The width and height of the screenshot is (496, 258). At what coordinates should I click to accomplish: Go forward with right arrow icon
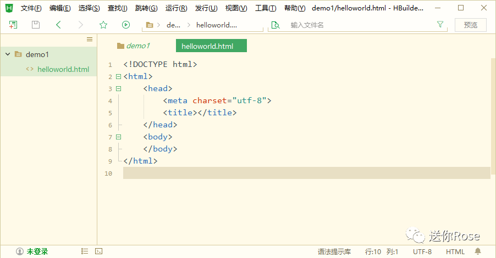tap(81, 25)
